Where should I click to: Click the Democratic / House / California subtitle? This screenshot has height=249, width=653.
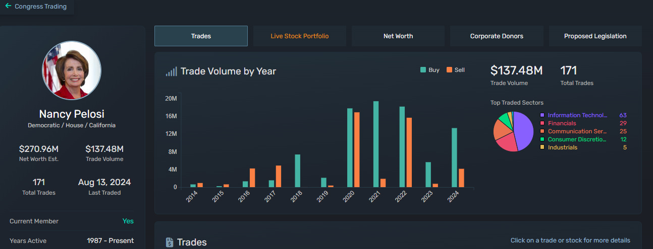(x=72, y=125)
